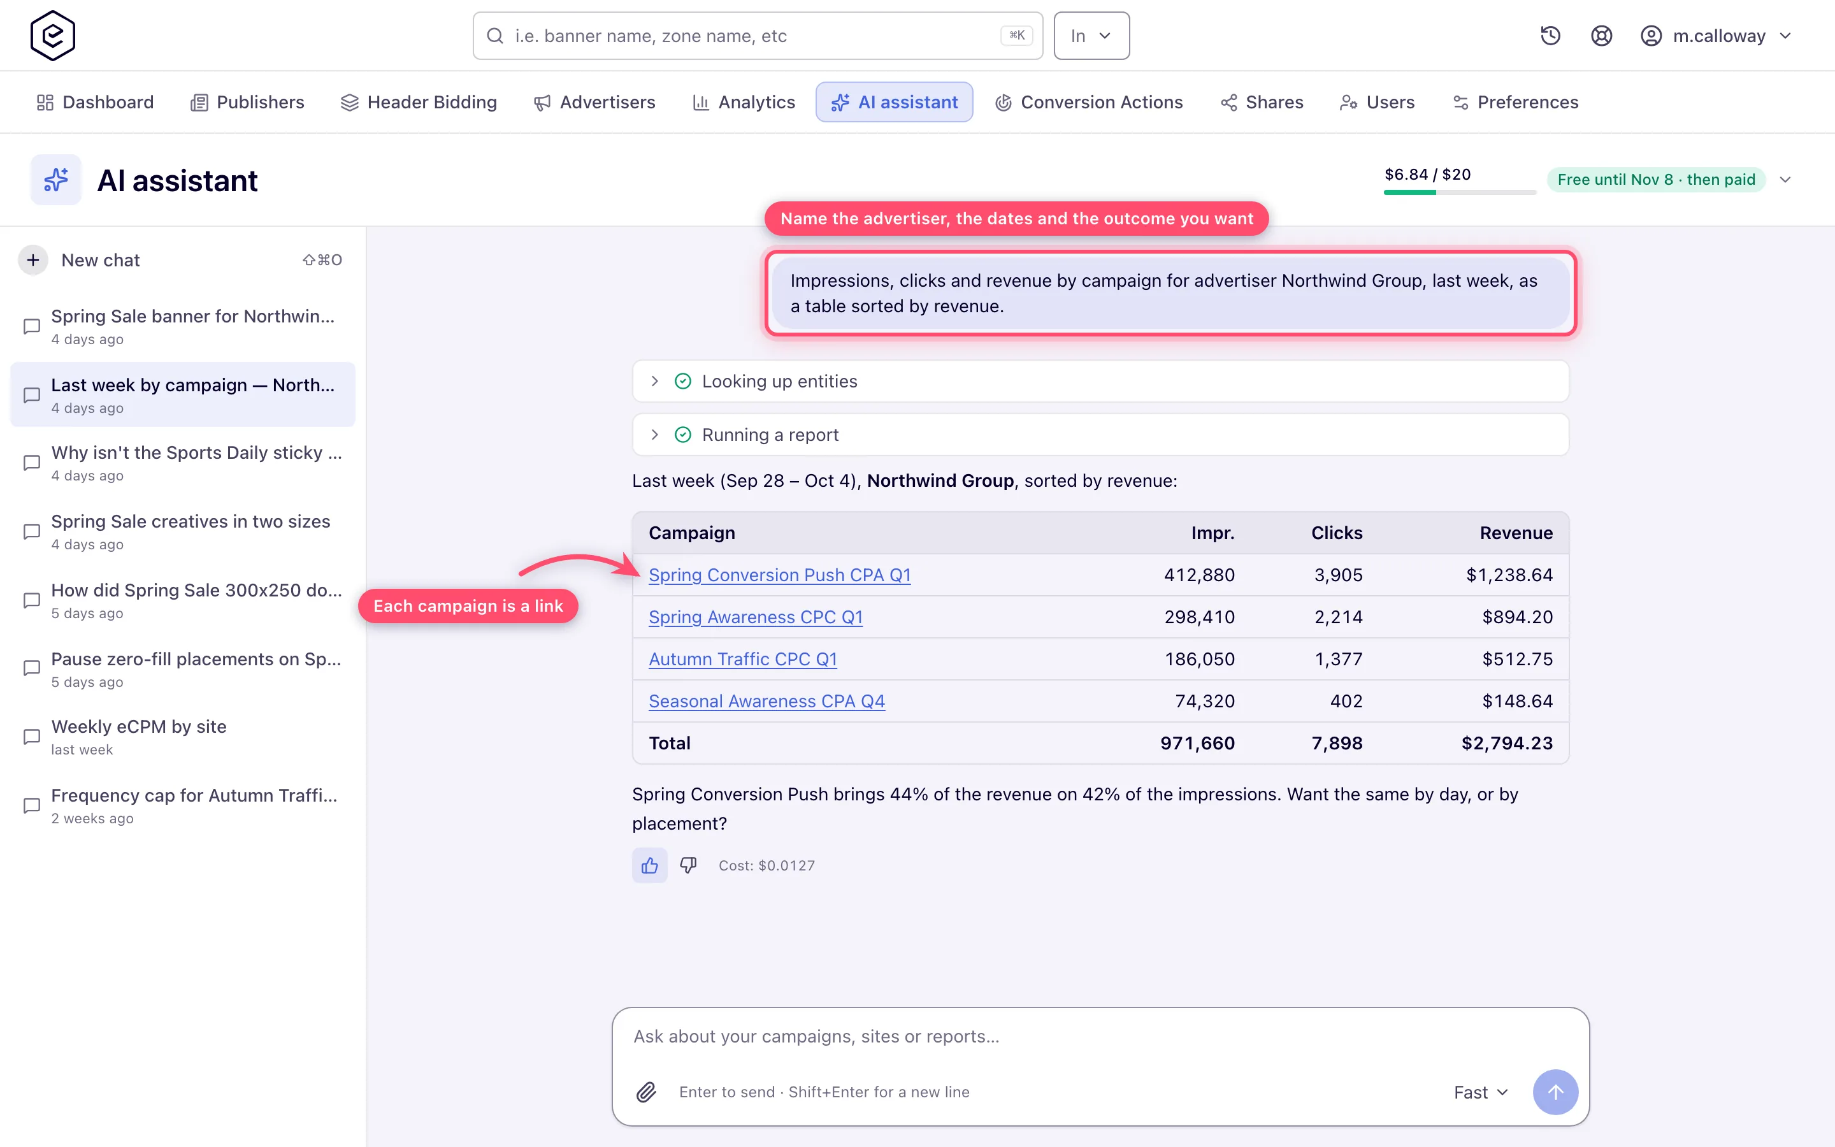The width and height of the screenshot is (1835, 1147).
Task: Focus the banner name search field
Action: [758, 36]
